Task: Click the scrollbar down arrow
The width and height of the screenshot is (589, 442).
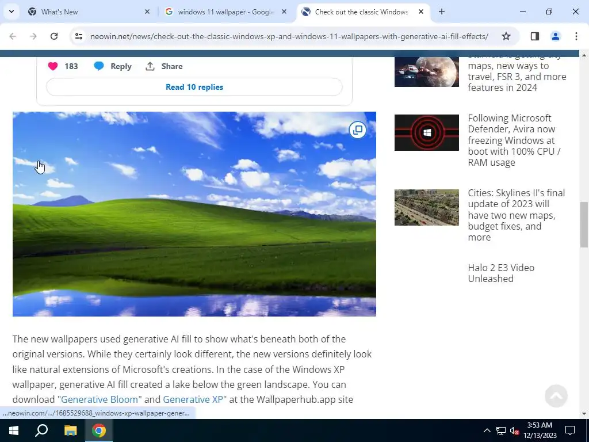Action: (584, 414)
